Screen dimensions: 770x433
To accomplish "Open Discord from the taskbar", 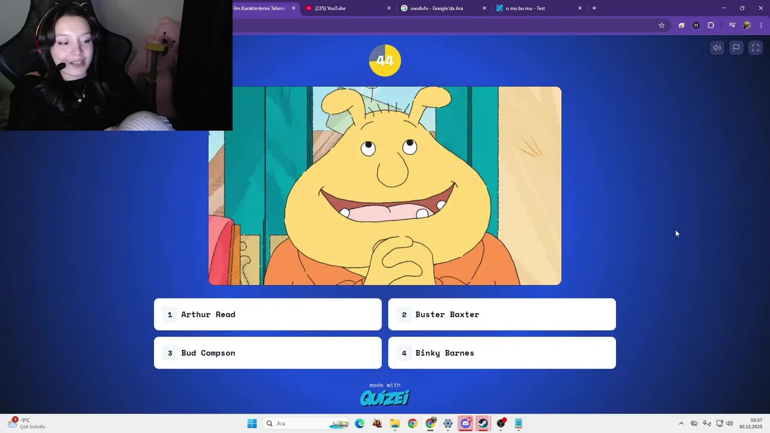I will click(466, 423).
